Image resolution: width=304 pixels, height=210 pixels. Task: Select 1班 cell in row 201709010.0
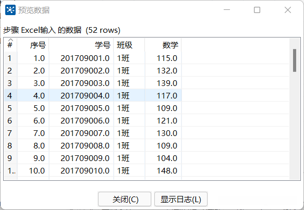tap(129, 171)
